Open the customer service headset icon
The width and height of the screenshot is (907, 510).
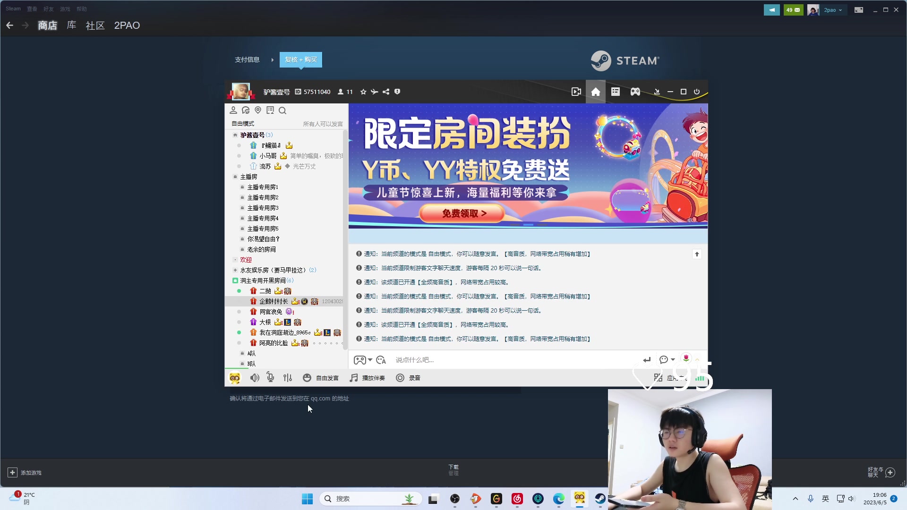coord(246,110)
